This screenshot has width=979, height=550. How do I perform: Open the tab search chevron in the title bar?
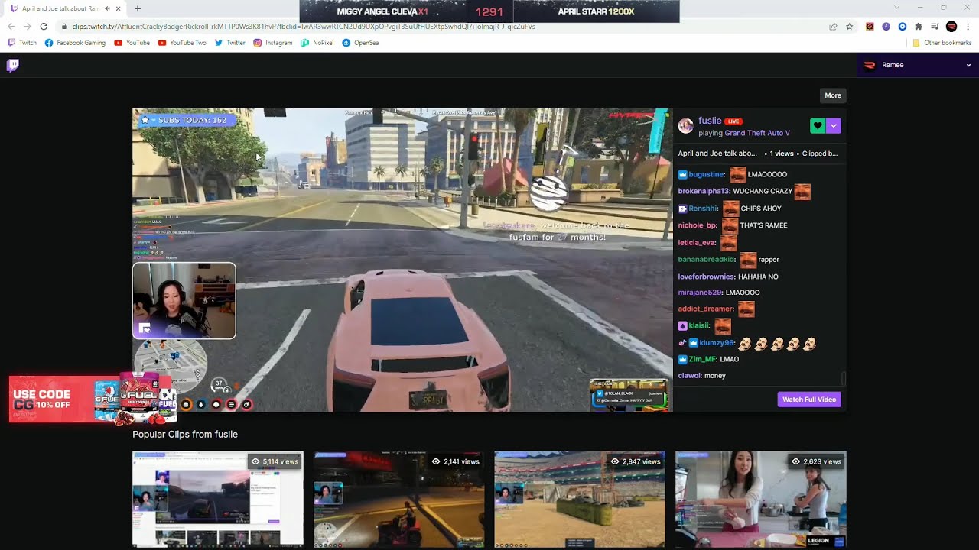[x=897, y=8]
